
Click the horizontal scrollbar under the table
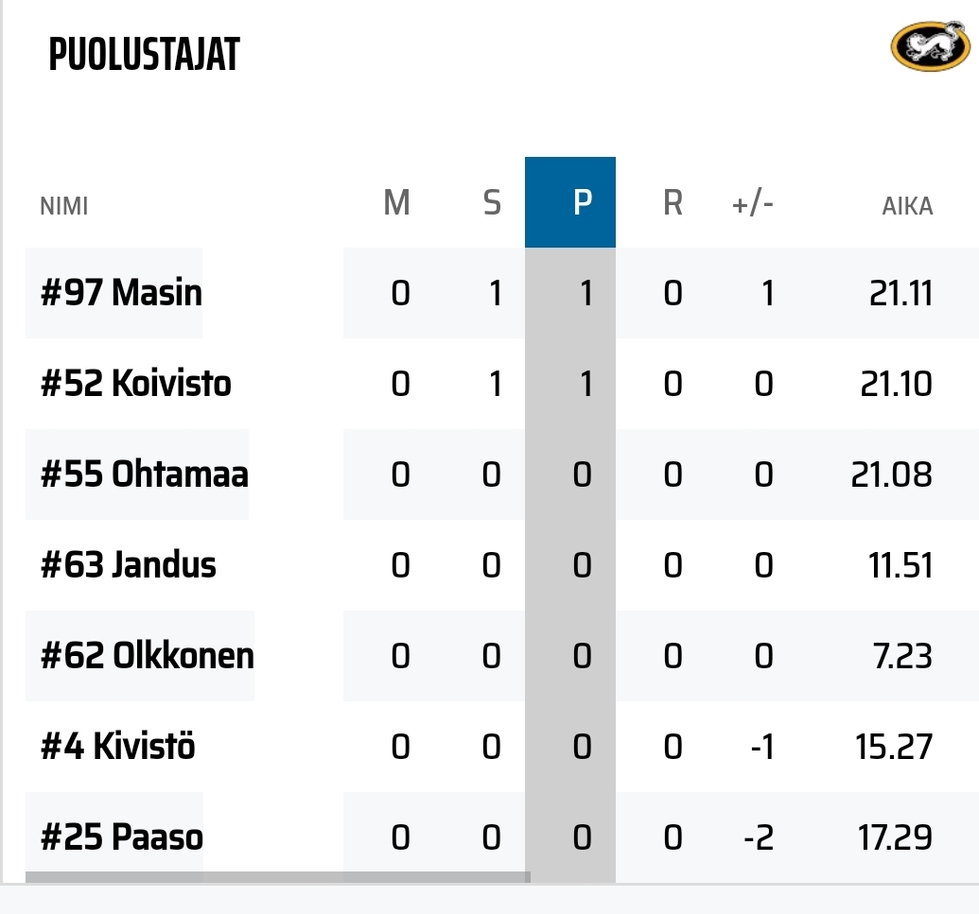click(x=278, y=877)
